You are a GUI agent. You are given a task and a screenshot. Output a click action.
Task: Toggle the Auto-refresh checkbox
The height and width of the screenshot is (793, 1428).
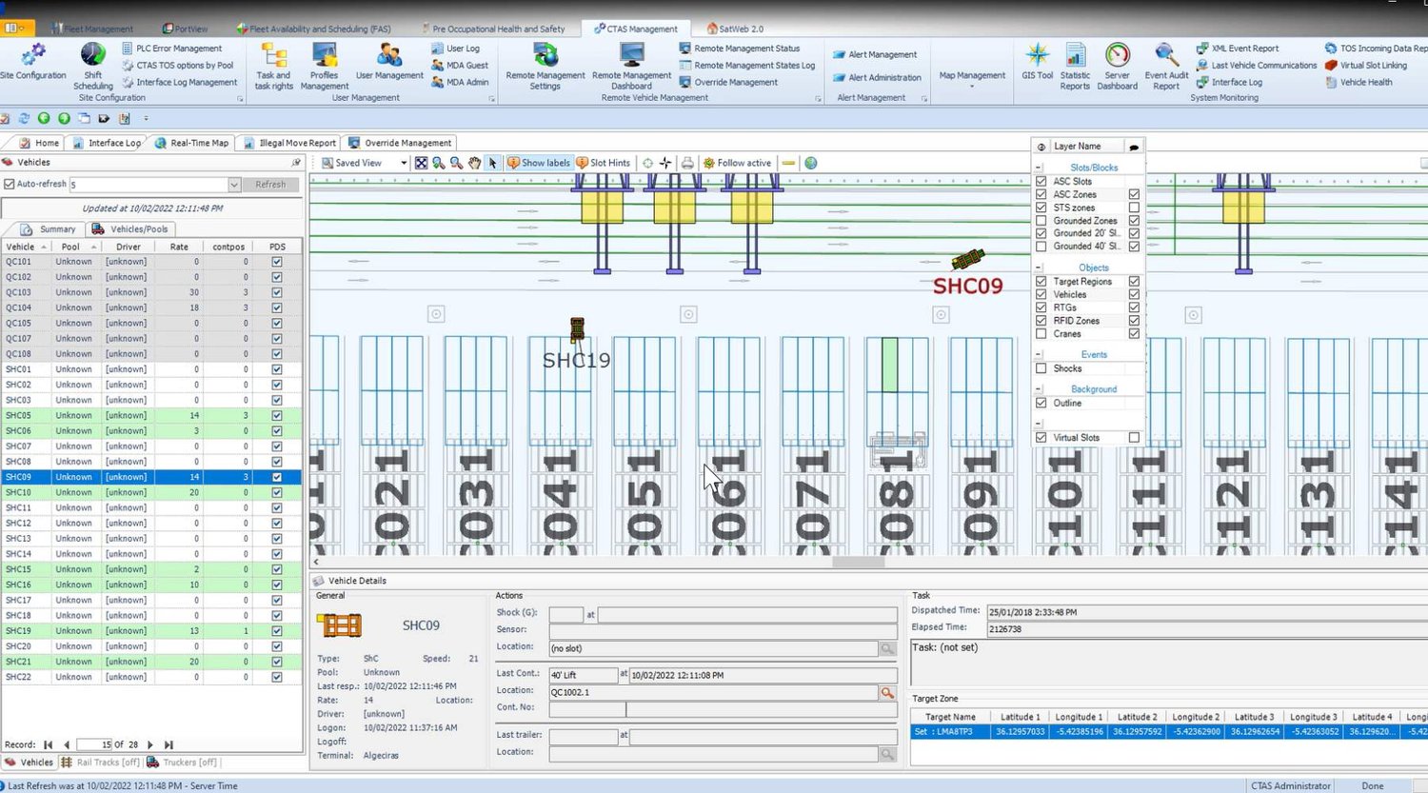click(10, 184)
